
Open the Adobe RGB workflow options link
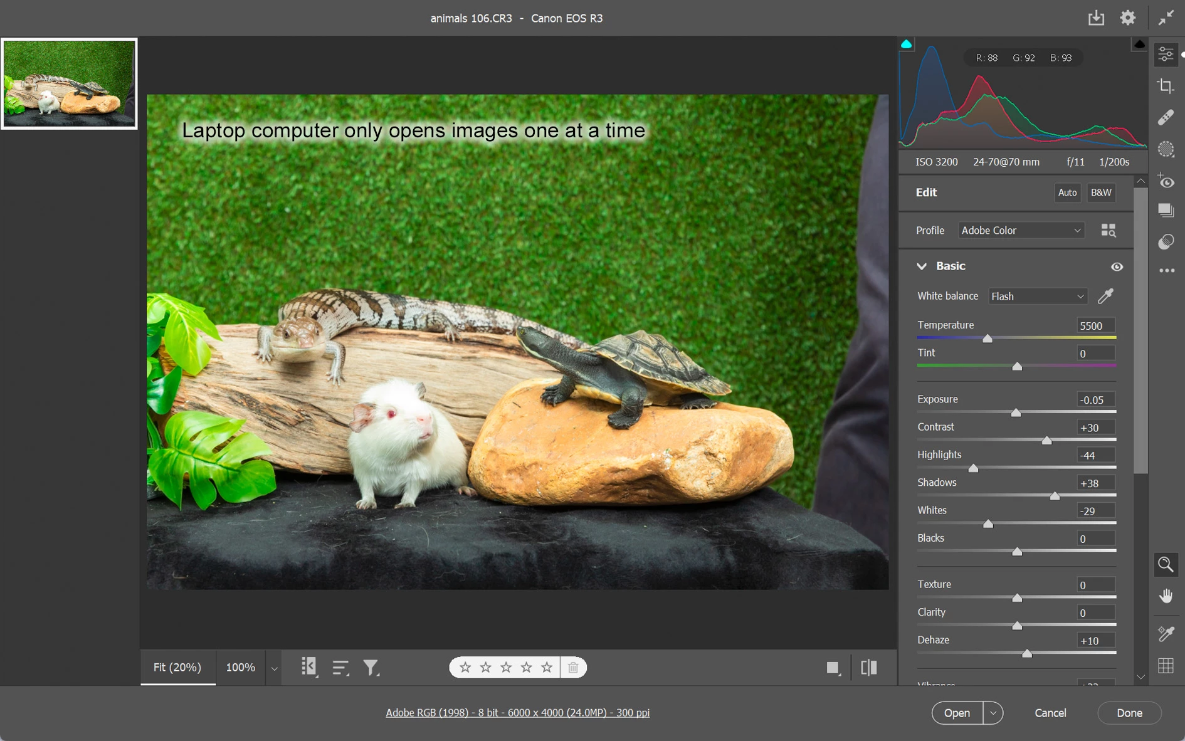(x=517, y=712)
